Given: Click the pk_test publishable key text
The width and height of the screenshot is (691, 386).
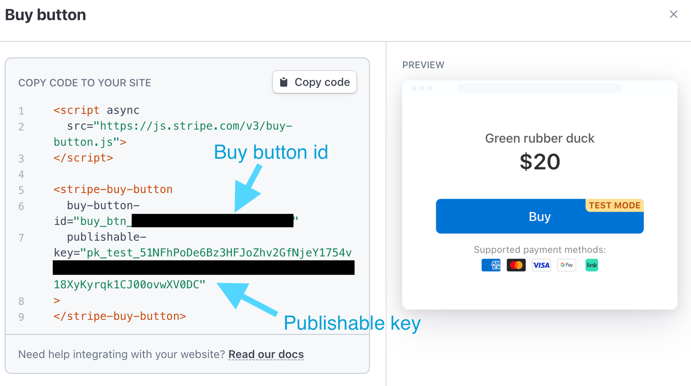Looking at the screenshot, I should pyautogui.click(x=219, y=253).
